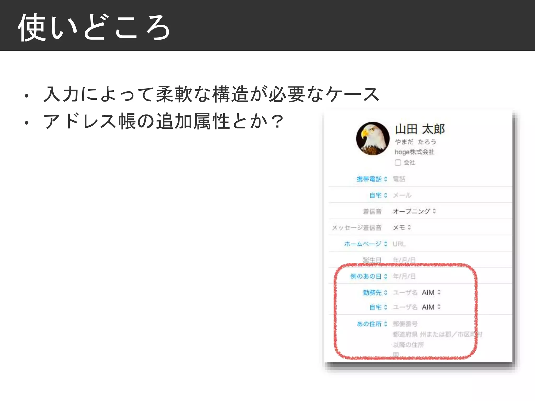Screen dimensions: 535x401
Task: Open the 自宅 email label dropdown
Action: (x=378, y=195)
